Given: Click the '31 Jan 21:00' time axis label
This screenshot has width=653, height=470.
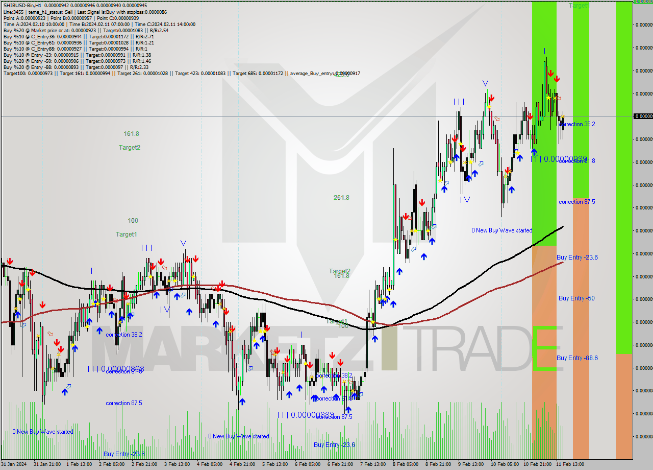Looking at the screenshot, I should 47,464.
